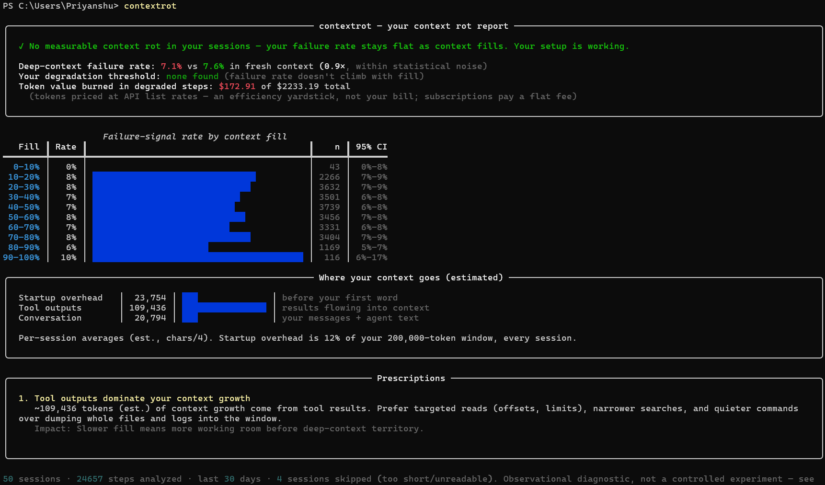Click the 'Failure-signal rate by context fill' heading
This screenshot has width=825, height=485.
[x=195, y=137]
